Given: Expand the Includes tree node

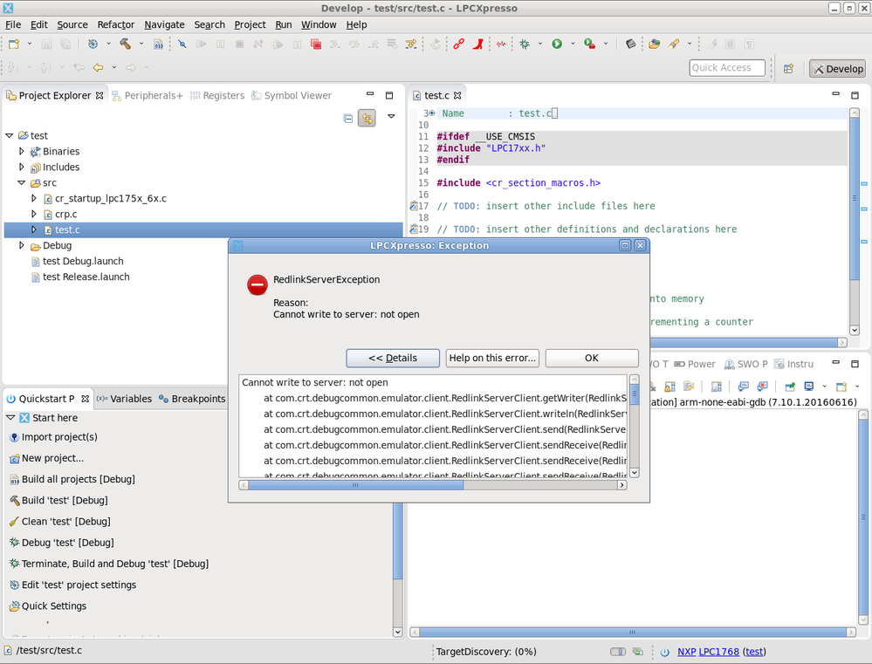Looking at the screenshot, I should click(x=21, y=167).
